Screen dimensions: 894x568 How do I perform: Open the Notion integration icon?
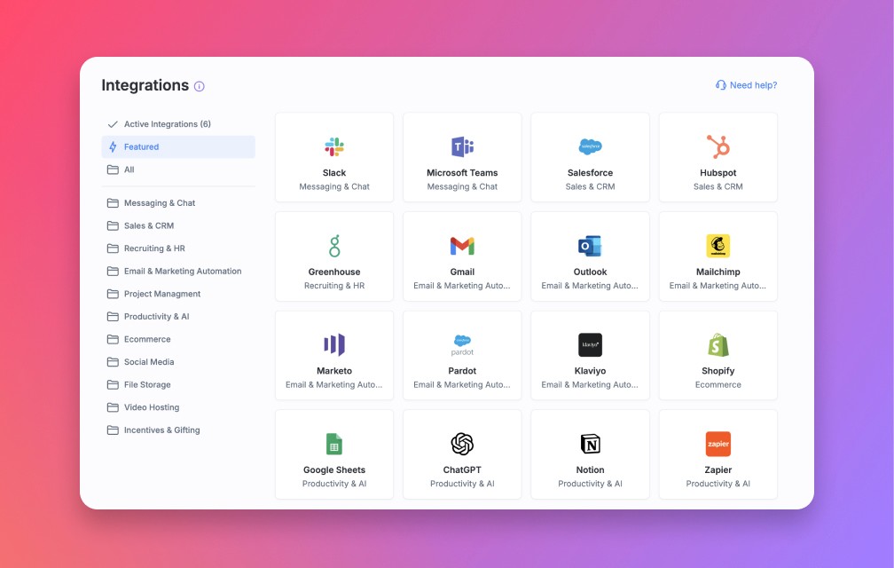click(590, 443)
